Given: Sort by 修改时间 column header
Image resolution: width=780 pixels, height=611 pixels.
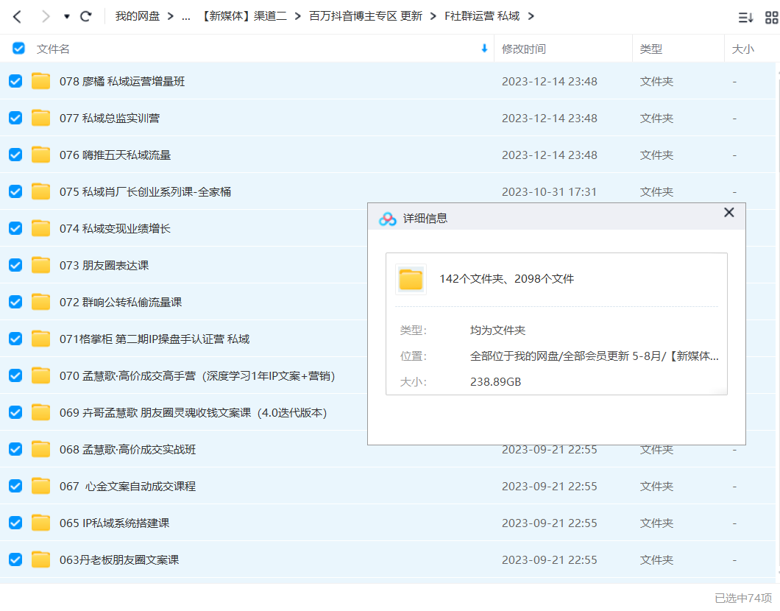Looking at the screenshot, I should [524, 49].
